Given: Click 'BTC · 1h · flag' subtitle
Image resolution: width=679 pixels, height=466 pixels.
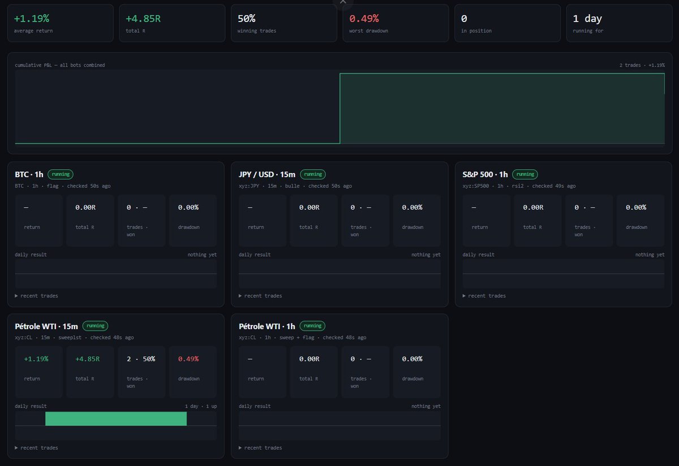Looking at the screenshot, I should (x=38, y=186).
